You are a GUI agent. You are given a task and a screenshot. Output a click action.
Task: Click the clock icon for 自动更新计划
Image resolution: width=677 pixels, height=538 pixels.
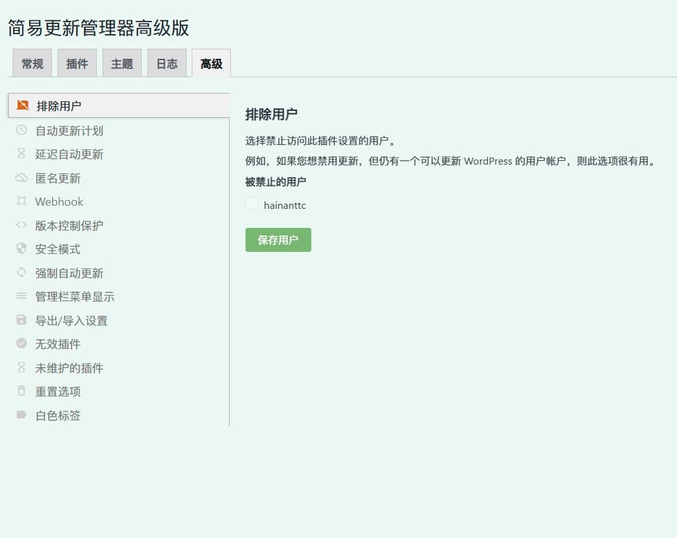tap(22, 130)
